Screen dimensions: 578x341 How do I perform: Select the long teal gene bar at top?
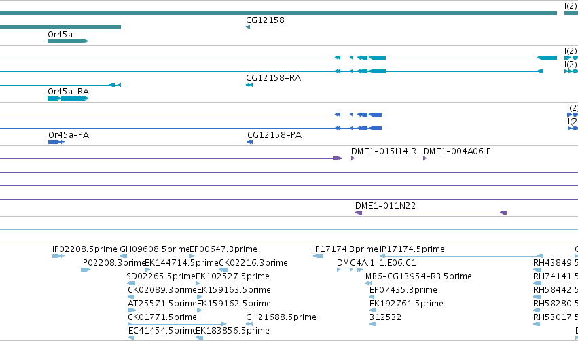click(x=278, y=13)
